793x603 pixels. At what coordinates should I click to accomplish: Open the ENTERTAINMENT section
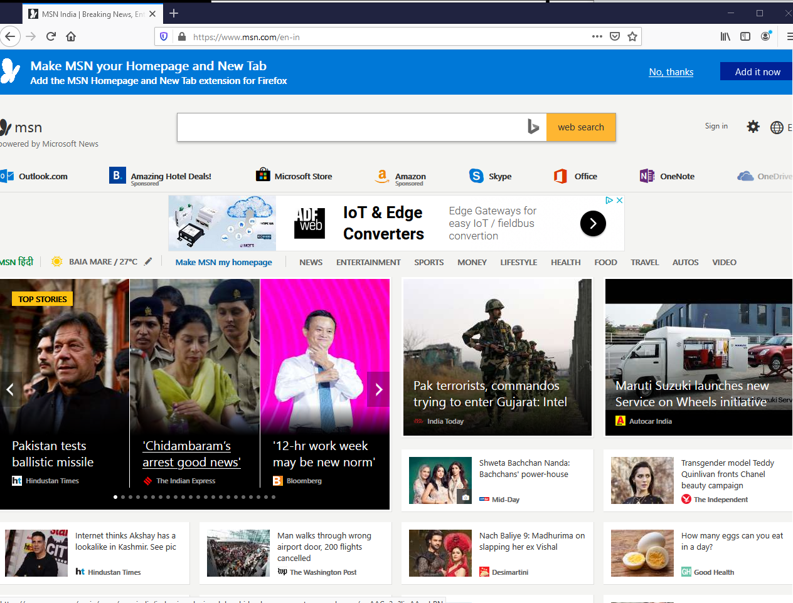point(368,262)
